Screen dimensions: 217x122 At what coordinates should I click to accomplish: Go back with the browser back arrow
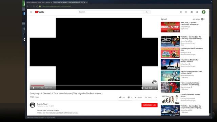pyautogui.click(x=28, y=6)
